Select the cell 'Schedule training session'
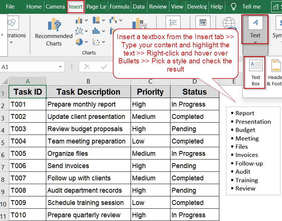The height and width of the screenshot is (221, 282). (x=88, y=202)
